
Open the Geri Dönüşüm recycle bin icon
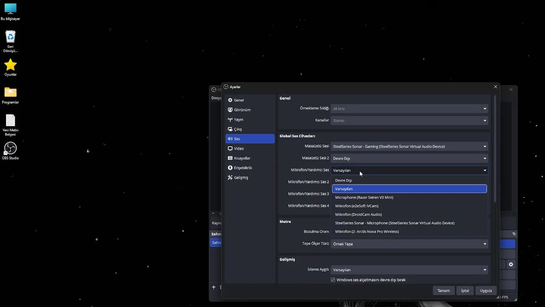(x=10, y=41)
